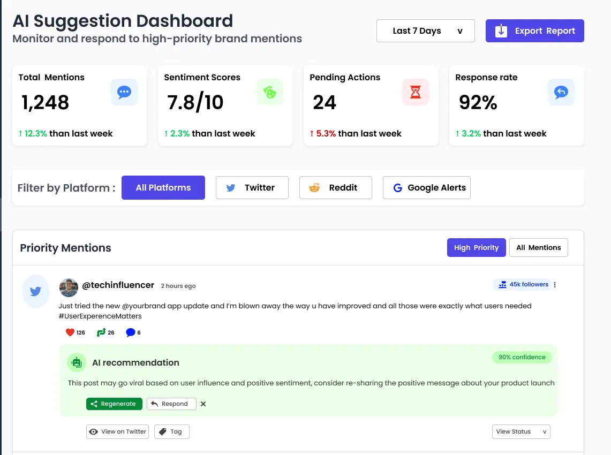Click the 45k followers badge icon
Image resolution: width=611 pixels, height=455 pixels.
(501, 285)
